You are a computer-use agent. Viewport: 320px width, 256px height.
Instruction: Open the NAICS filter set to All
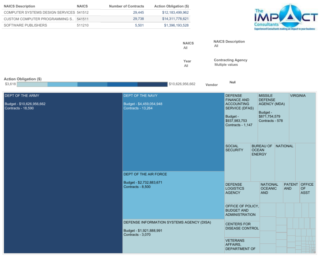[185, 48]
